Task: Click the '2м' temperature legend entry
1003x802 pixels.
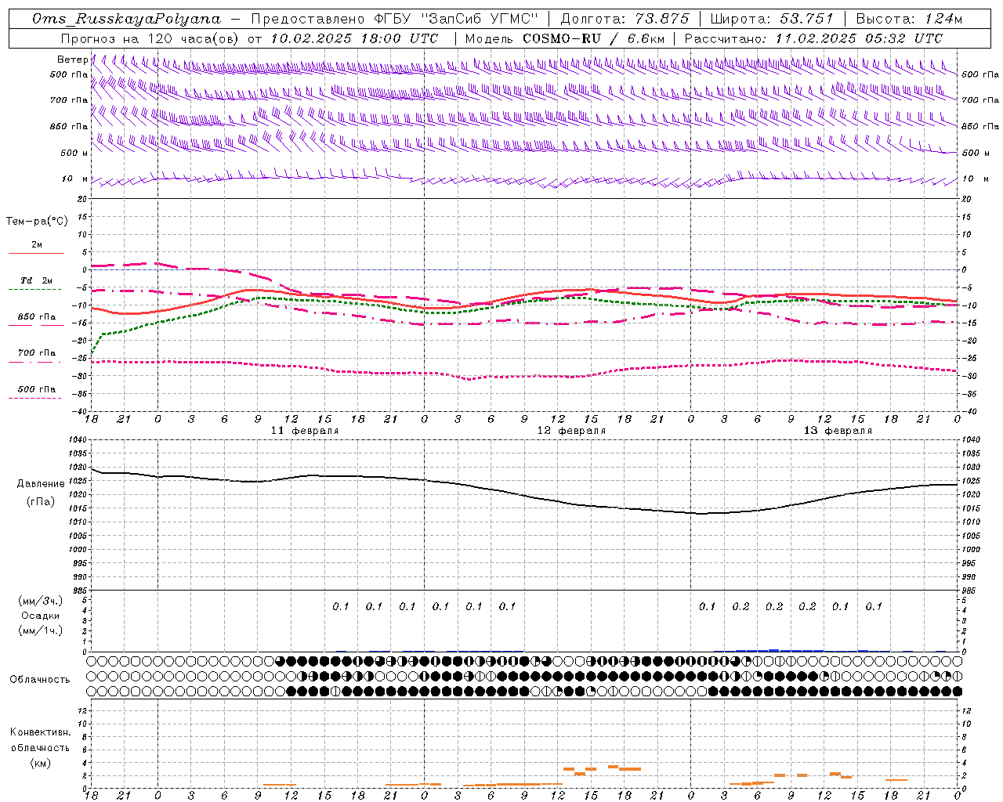Action: 37,244
